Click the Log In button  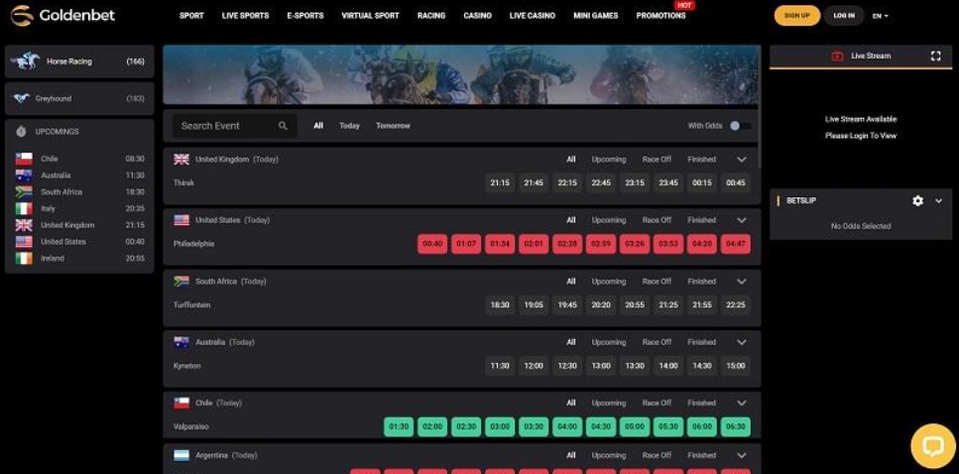pyautogui.click(x=844, y=16)
